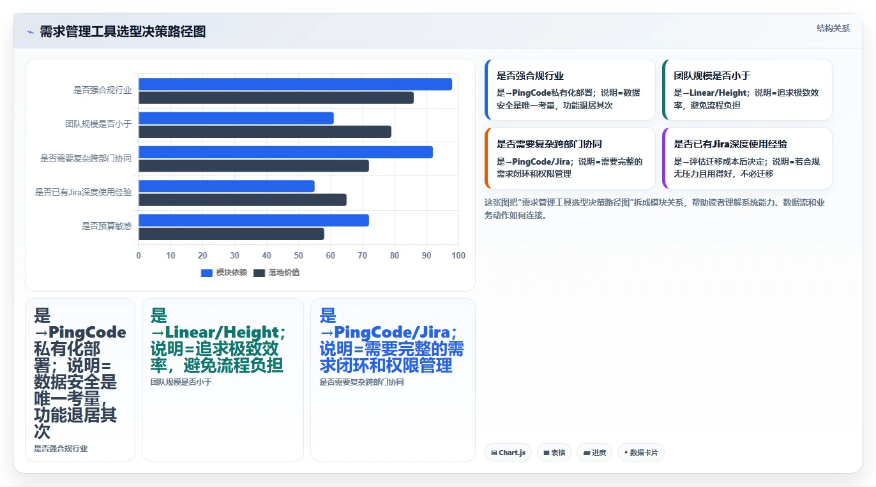Click the 是否强合规行业 axis label
This screenshot has height=487, width=876.
(x=103, y=91)
